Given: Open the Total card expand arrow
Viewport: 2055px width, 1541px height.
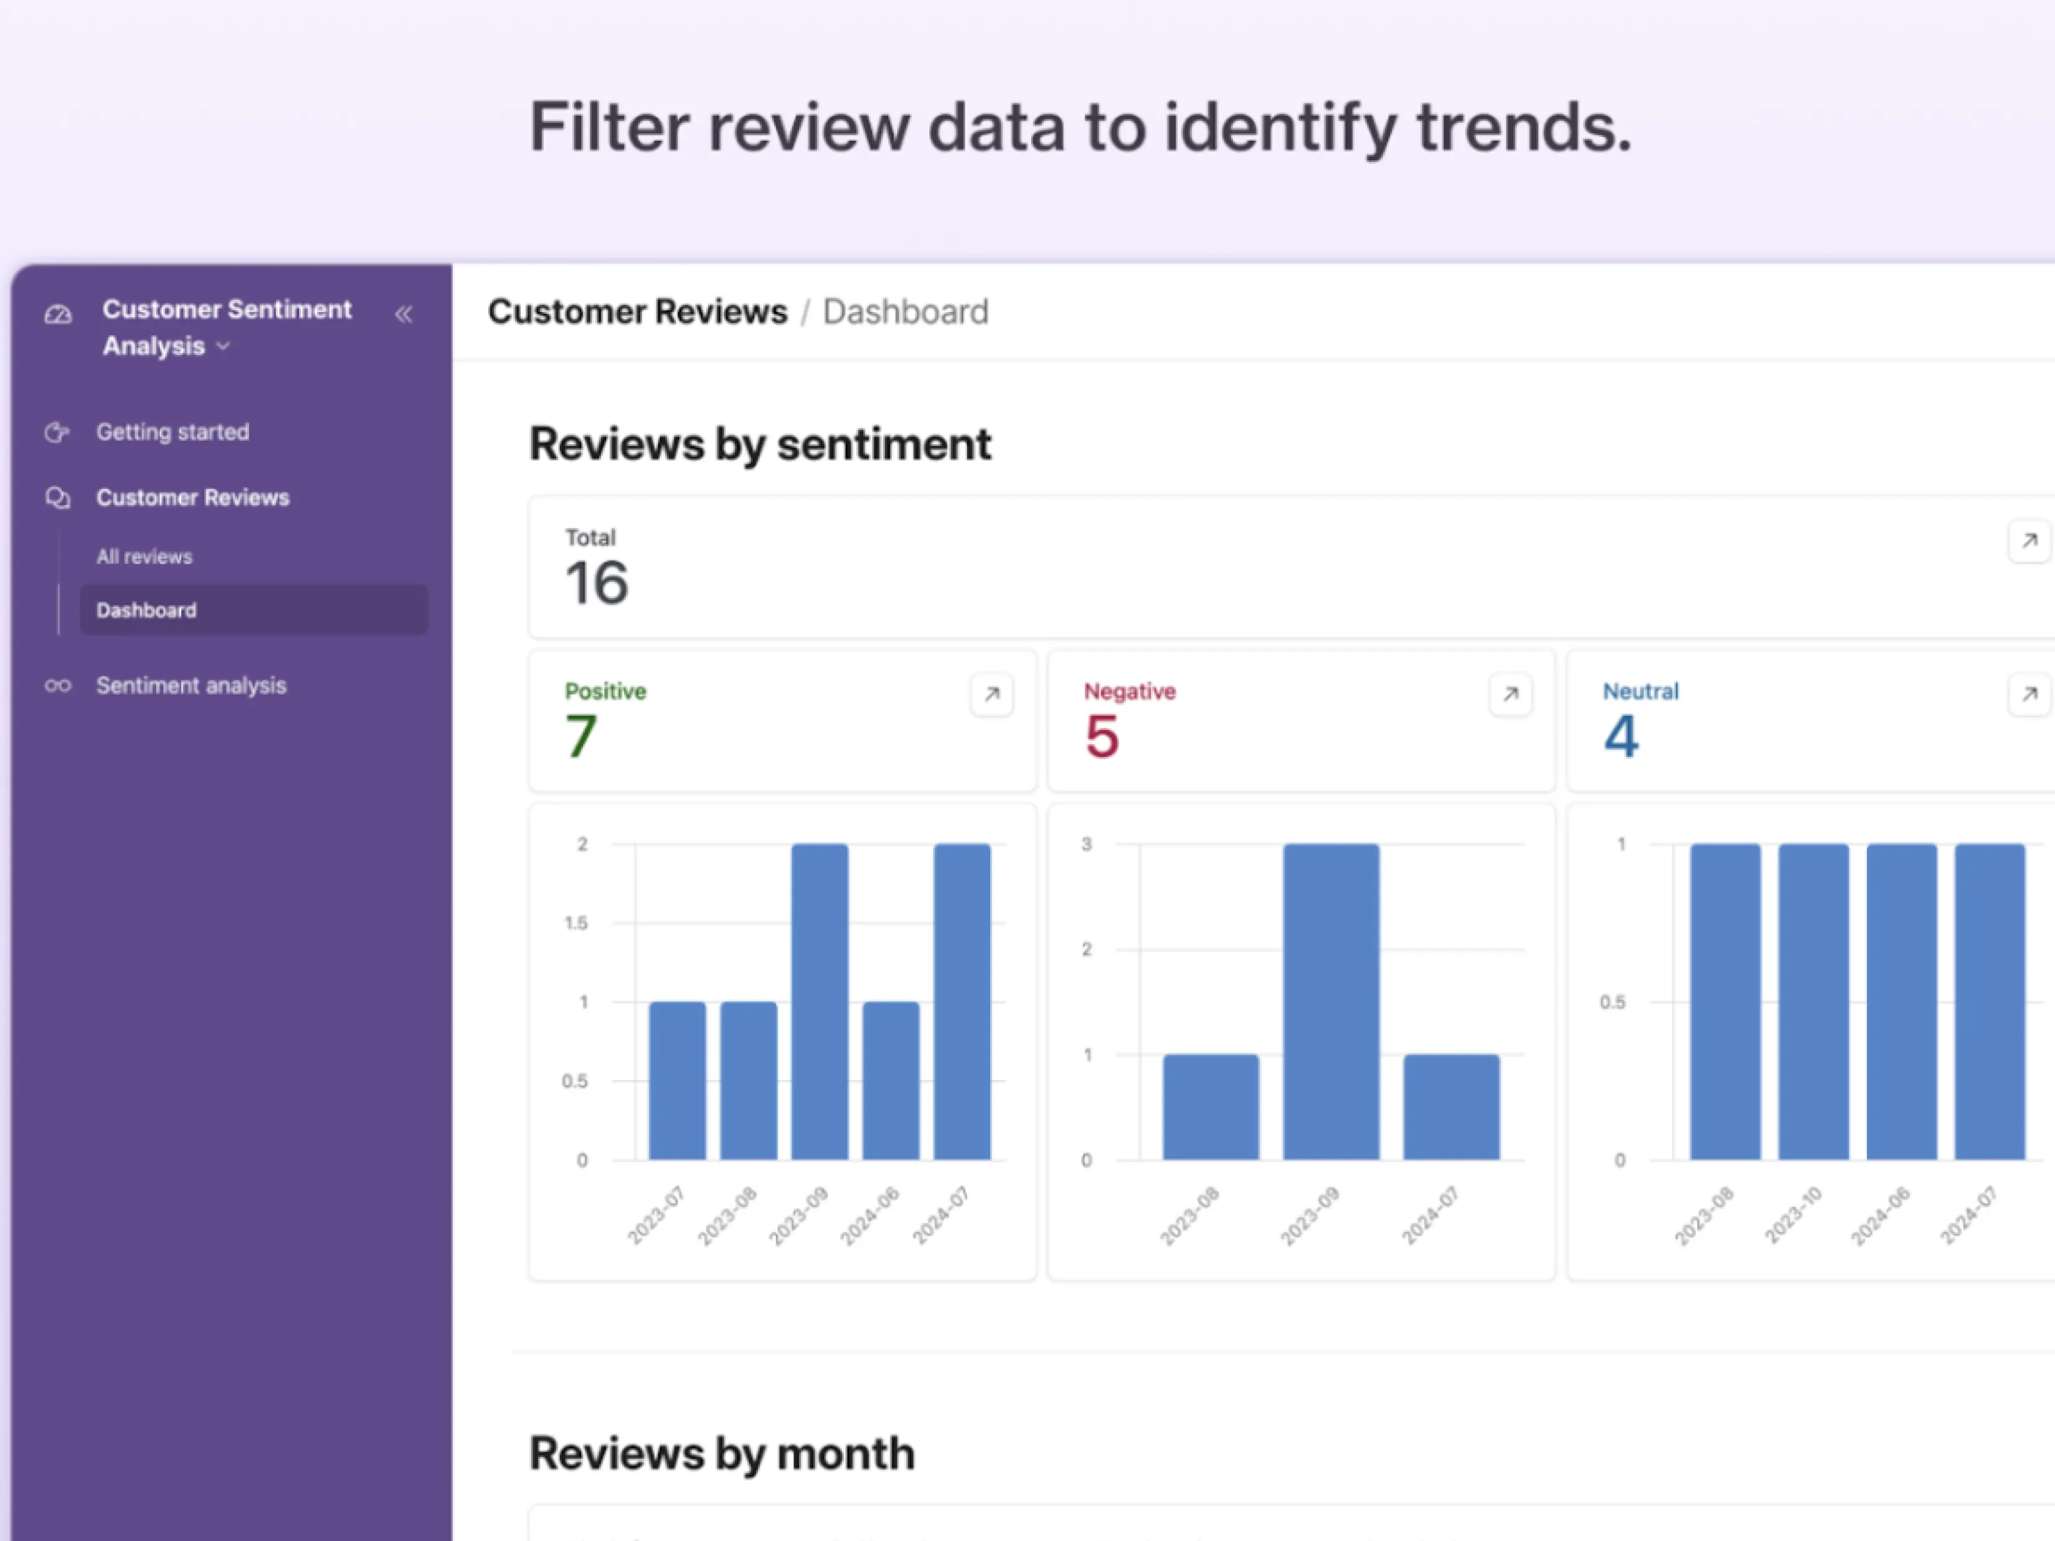Looking at the screenshot, I should 2029,541.
